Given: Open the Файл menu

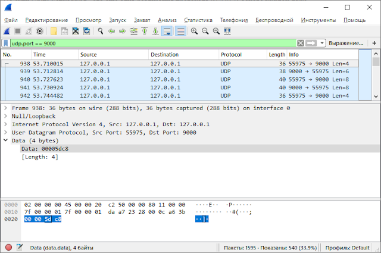Looking at the screenshot, I should (11, 20).
